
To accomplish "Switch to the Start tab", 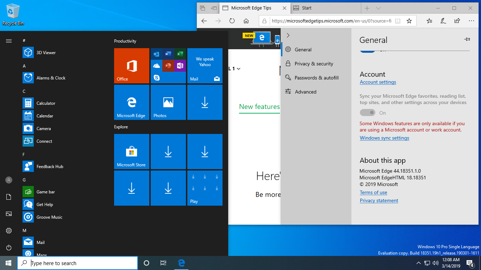I will click(326, 8).
